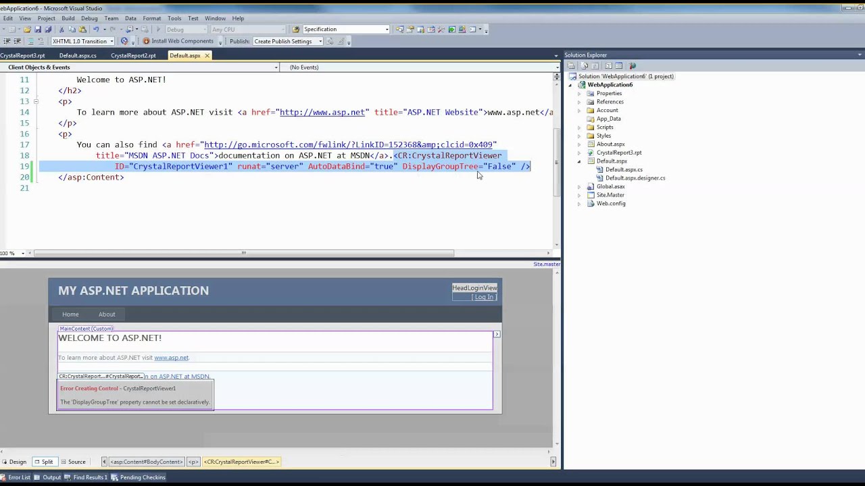Click the Increase Indent icon
The width and height of the screenshot is (865, 486).
[x=17, y=41]
